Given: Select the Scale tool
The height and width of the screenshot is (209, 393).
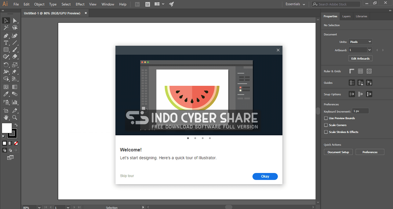Looking at the screenshot, I should coord(15,65).
